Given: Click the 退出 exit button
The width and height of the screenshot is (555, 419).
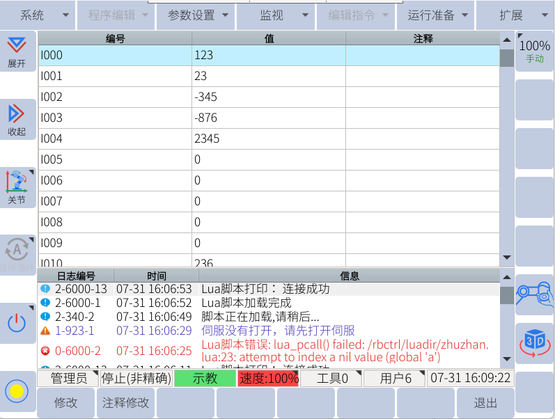Looking at the screenshot, I should 485,403.
